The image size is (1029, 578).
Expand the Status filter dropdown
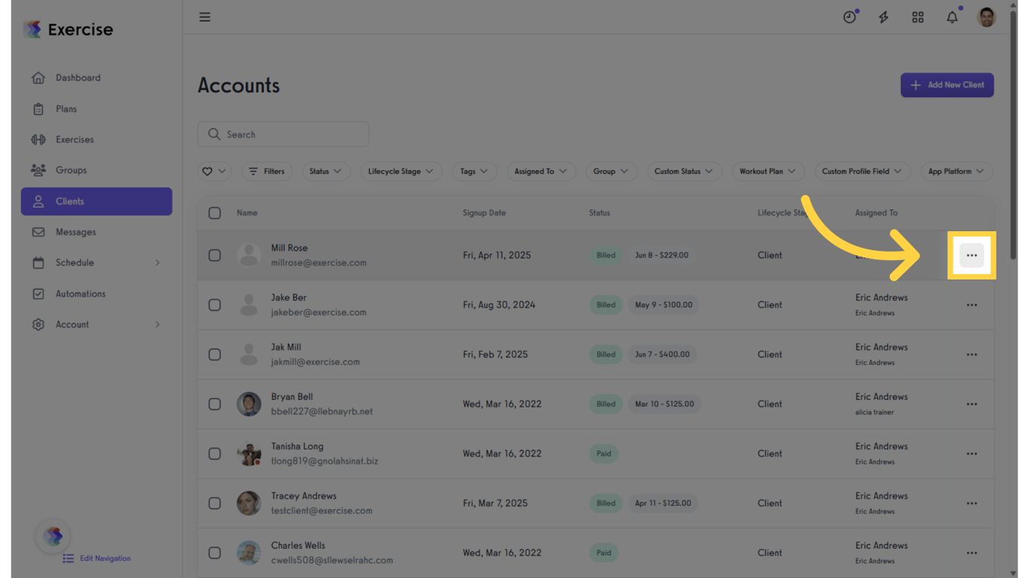pos(325,172)
